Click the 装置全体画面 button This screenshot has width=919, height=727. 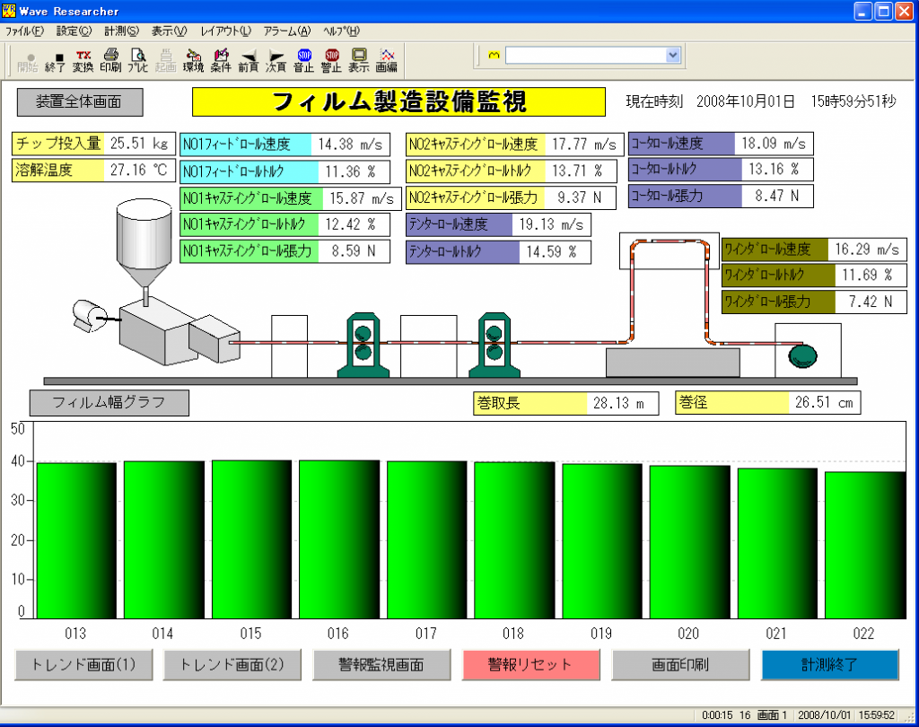pos(80,102)
